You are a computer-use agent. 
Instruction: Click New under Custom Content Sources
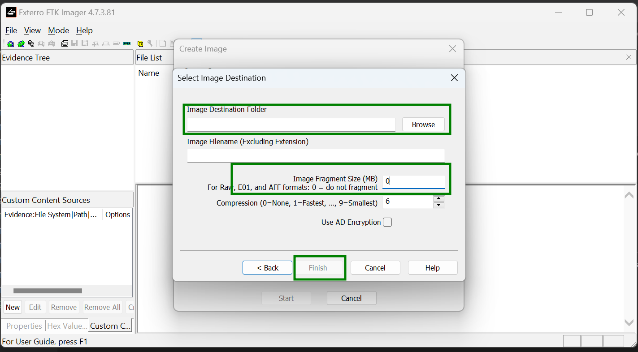coord(13,307)
